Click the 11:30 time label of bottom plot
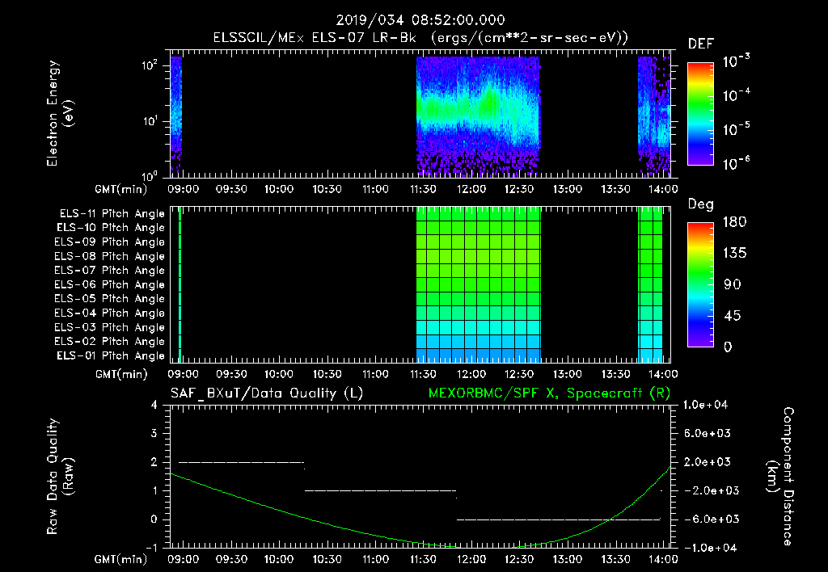The height and width of the screenshot is (572, 828). pos(423,559)
